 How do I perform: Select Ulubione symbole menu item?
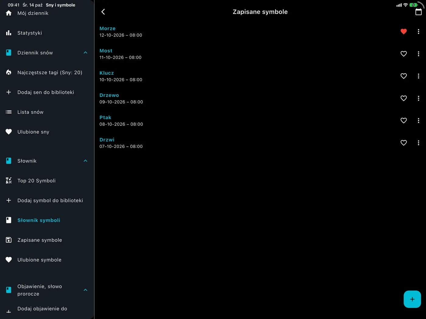[x=47, y=260]
